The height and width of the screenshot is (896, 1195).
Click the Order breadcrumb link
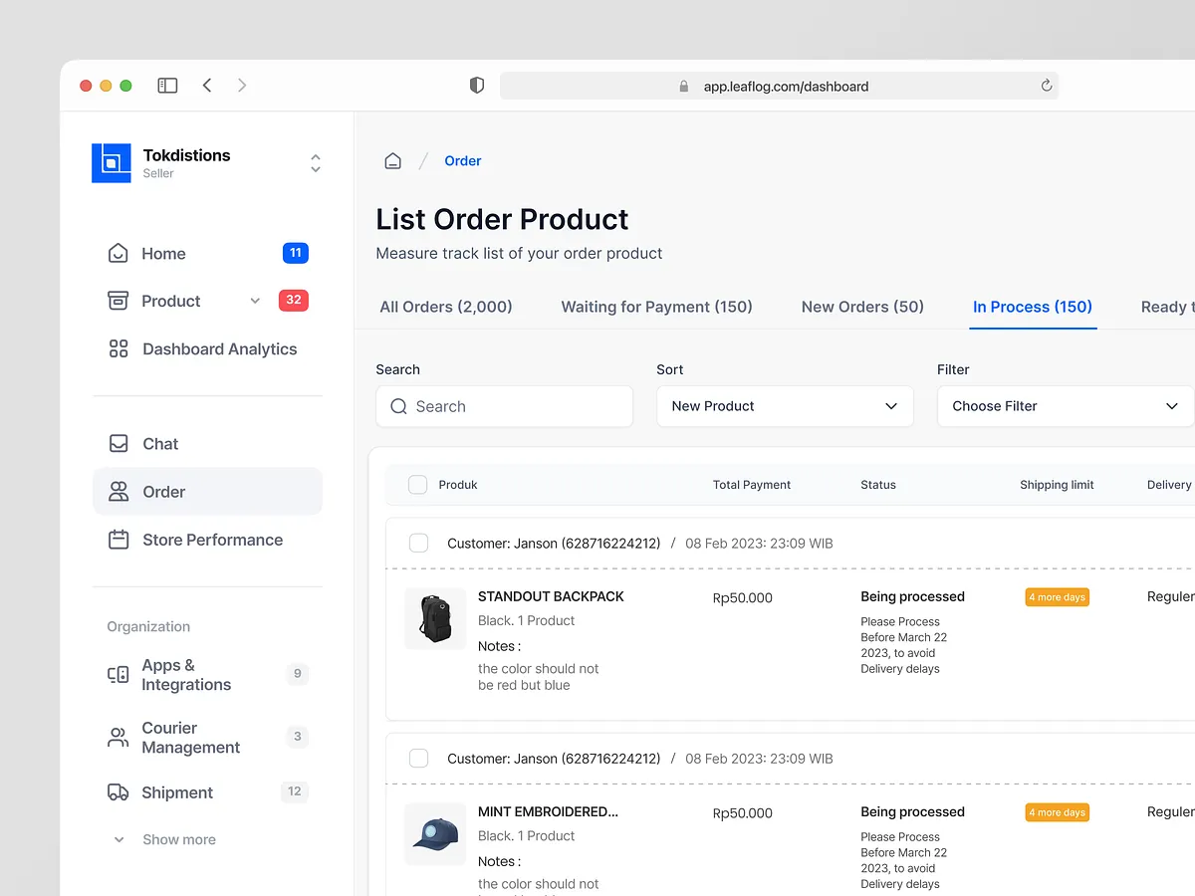462,160
